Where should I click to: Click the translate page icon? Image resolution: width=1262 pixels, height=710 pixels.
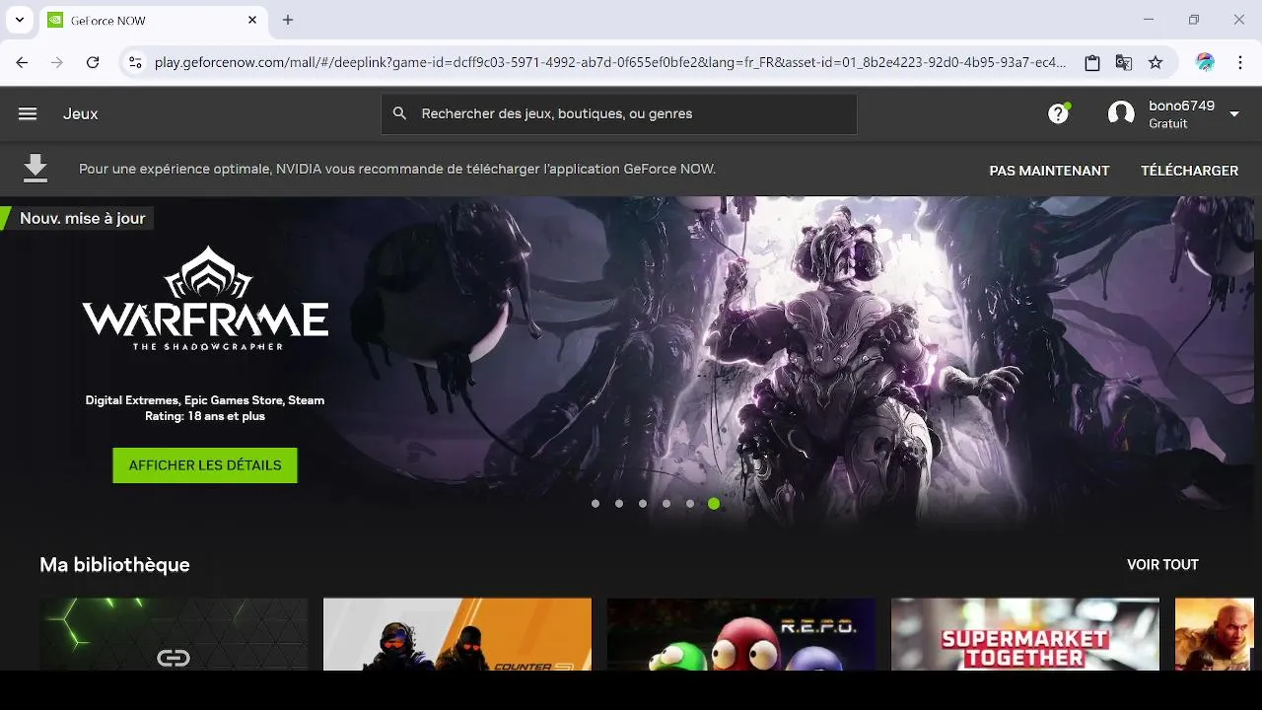coord(1123,62)
